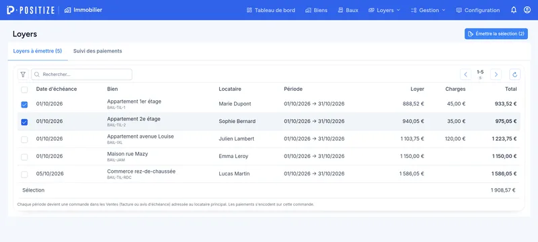Open the user account icon

click(527, 10)
